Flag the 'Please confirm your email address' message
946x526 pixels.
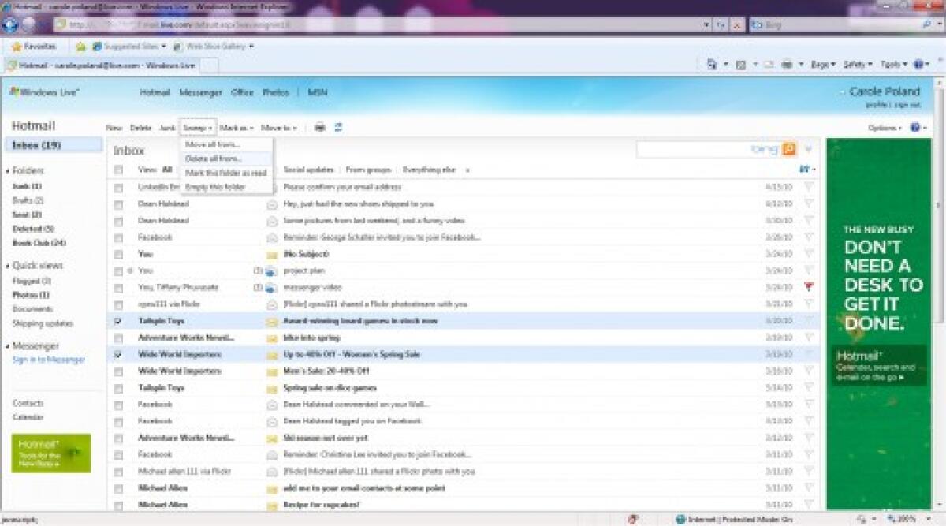[808, 188]
